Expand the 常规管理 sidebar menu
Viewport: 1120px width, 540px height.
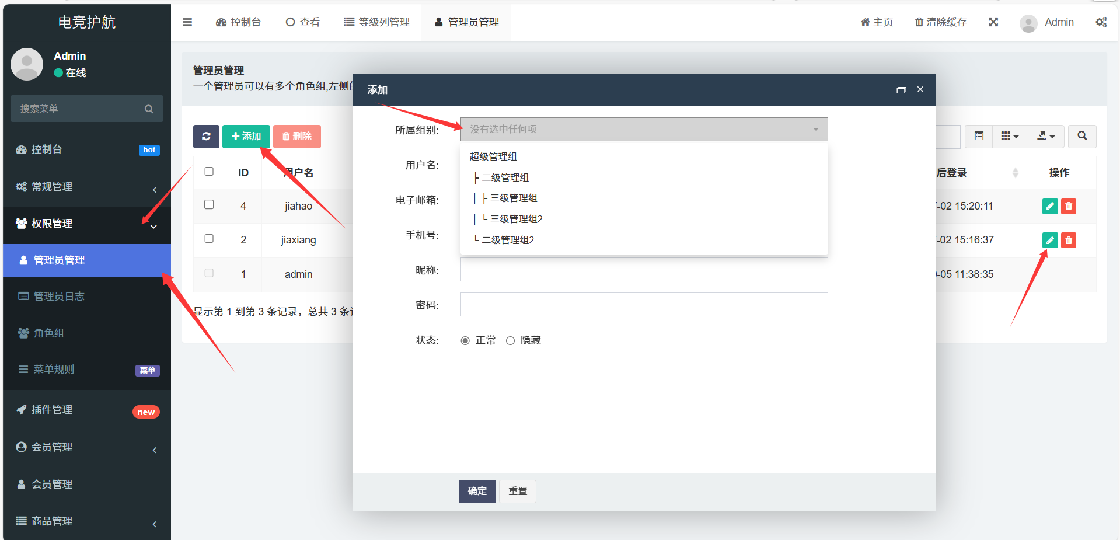coord(86,187)
